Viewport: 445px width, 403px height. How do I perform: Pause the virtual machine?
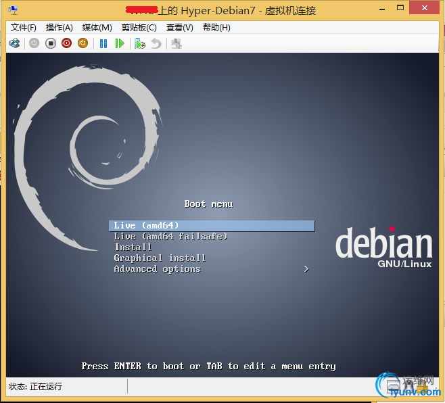click(x=103, y=43)
